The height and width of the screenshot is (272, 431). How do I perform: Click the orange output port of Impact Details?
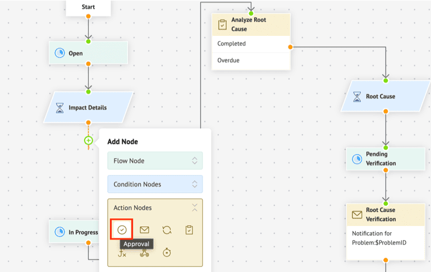[88, 122]
